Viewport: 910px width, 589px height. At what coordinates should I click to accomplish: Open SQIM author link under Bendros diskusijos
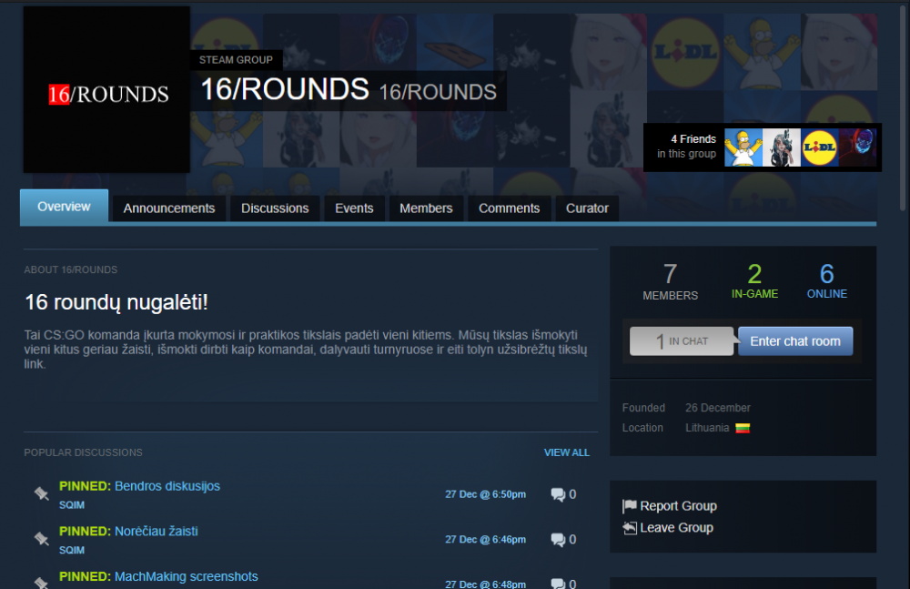point(72,505)
